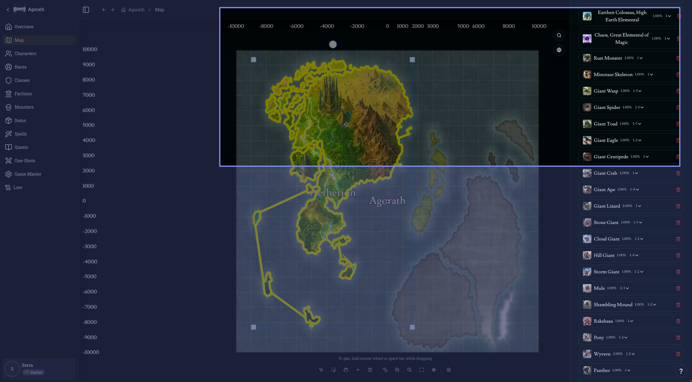Image resolution: width=692 pixels, height=382 pixels.
Task: Delete Giant Crab from encounter list
Action: (678, 173)
